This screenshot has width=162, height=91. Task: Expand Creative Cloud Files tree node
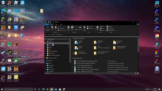[45, 58]
